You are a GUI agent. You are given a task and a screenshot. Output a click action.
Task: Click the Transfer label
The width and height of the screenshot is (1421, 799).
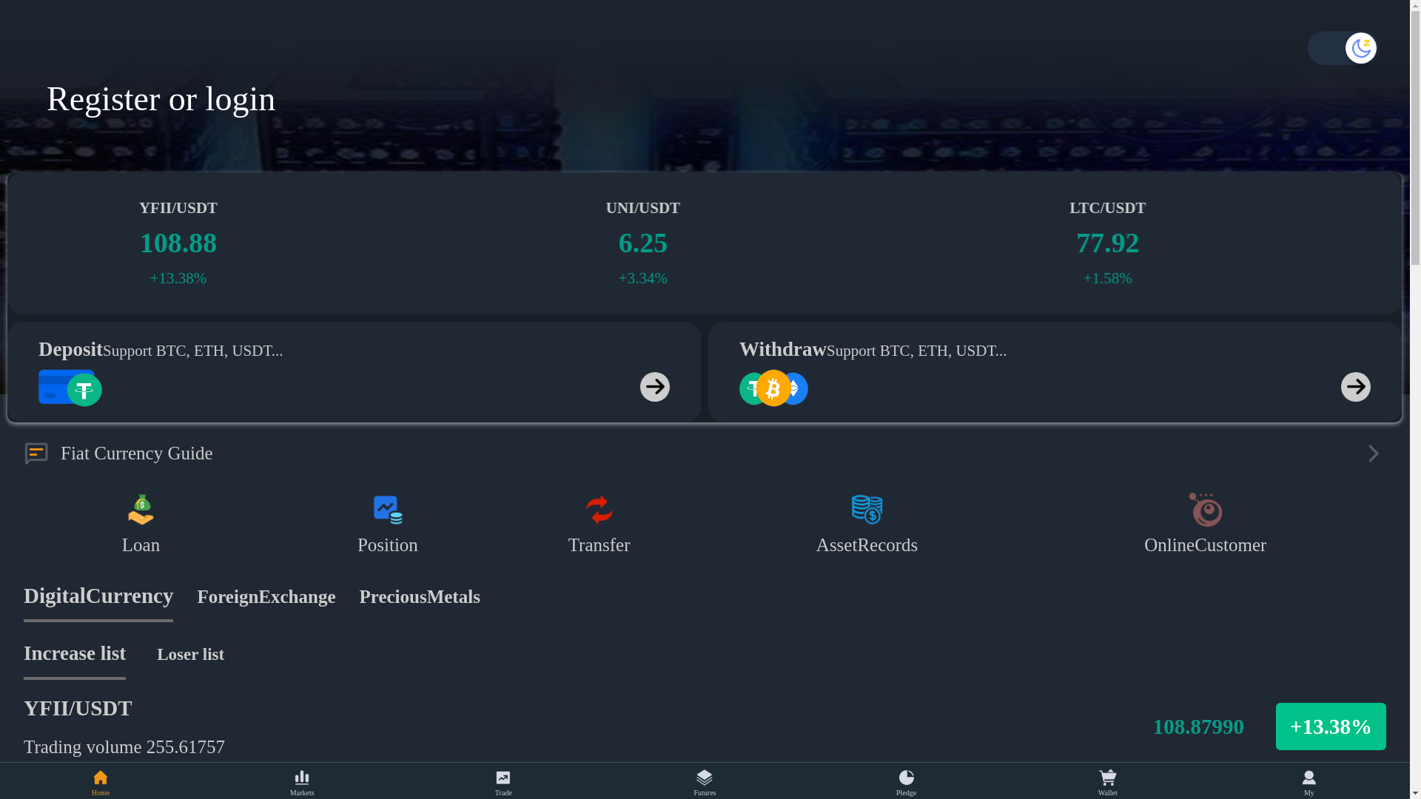pyautogui.click(x=599, y=545)
